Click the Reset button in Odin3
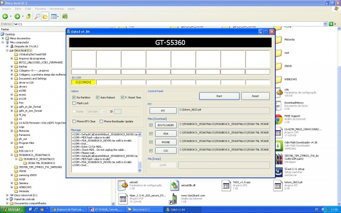The image size is (341, 213). tap(255, 96)
